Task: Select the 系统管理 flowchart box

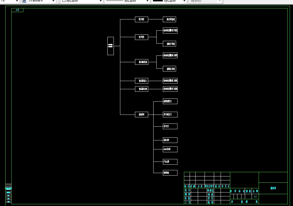Action: pos(141,115)
